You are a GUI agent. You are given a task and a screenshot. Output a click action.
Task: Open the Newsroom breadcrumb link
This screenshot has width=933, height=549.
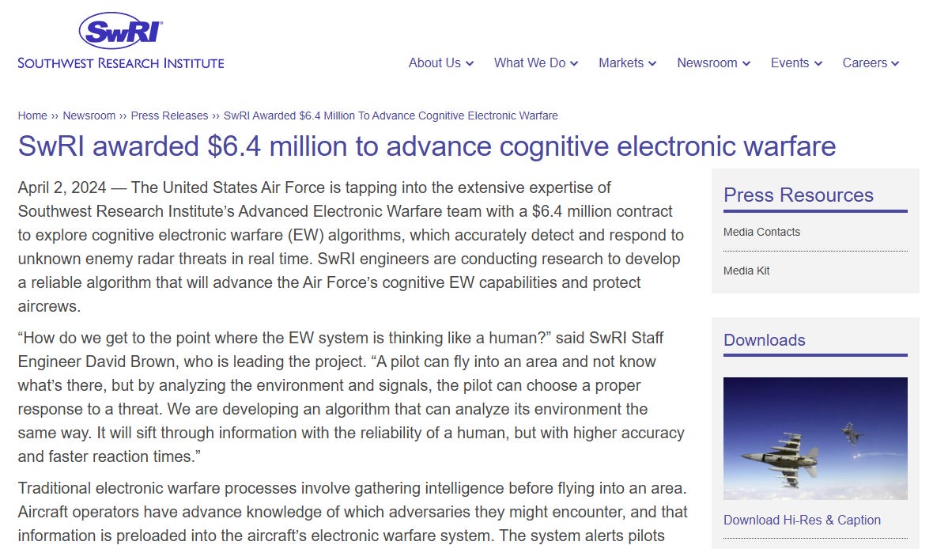pyautogui.click(x=89, y=115)
